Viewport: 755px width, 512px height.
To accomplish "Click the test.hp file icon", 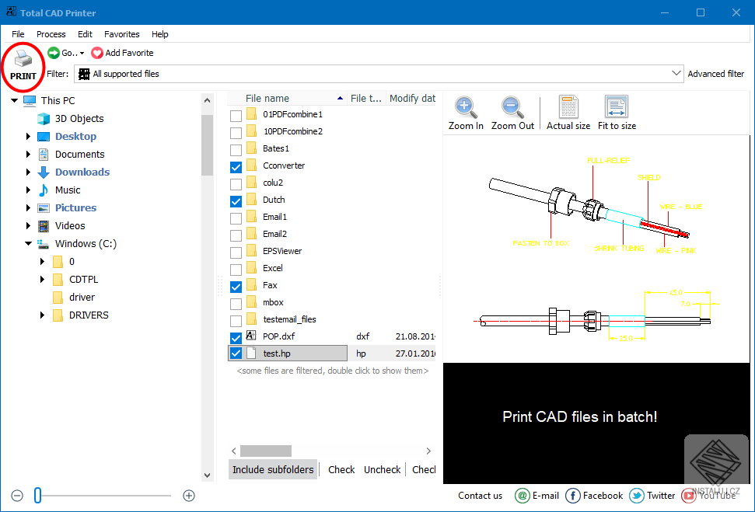I will click(251, 354).
